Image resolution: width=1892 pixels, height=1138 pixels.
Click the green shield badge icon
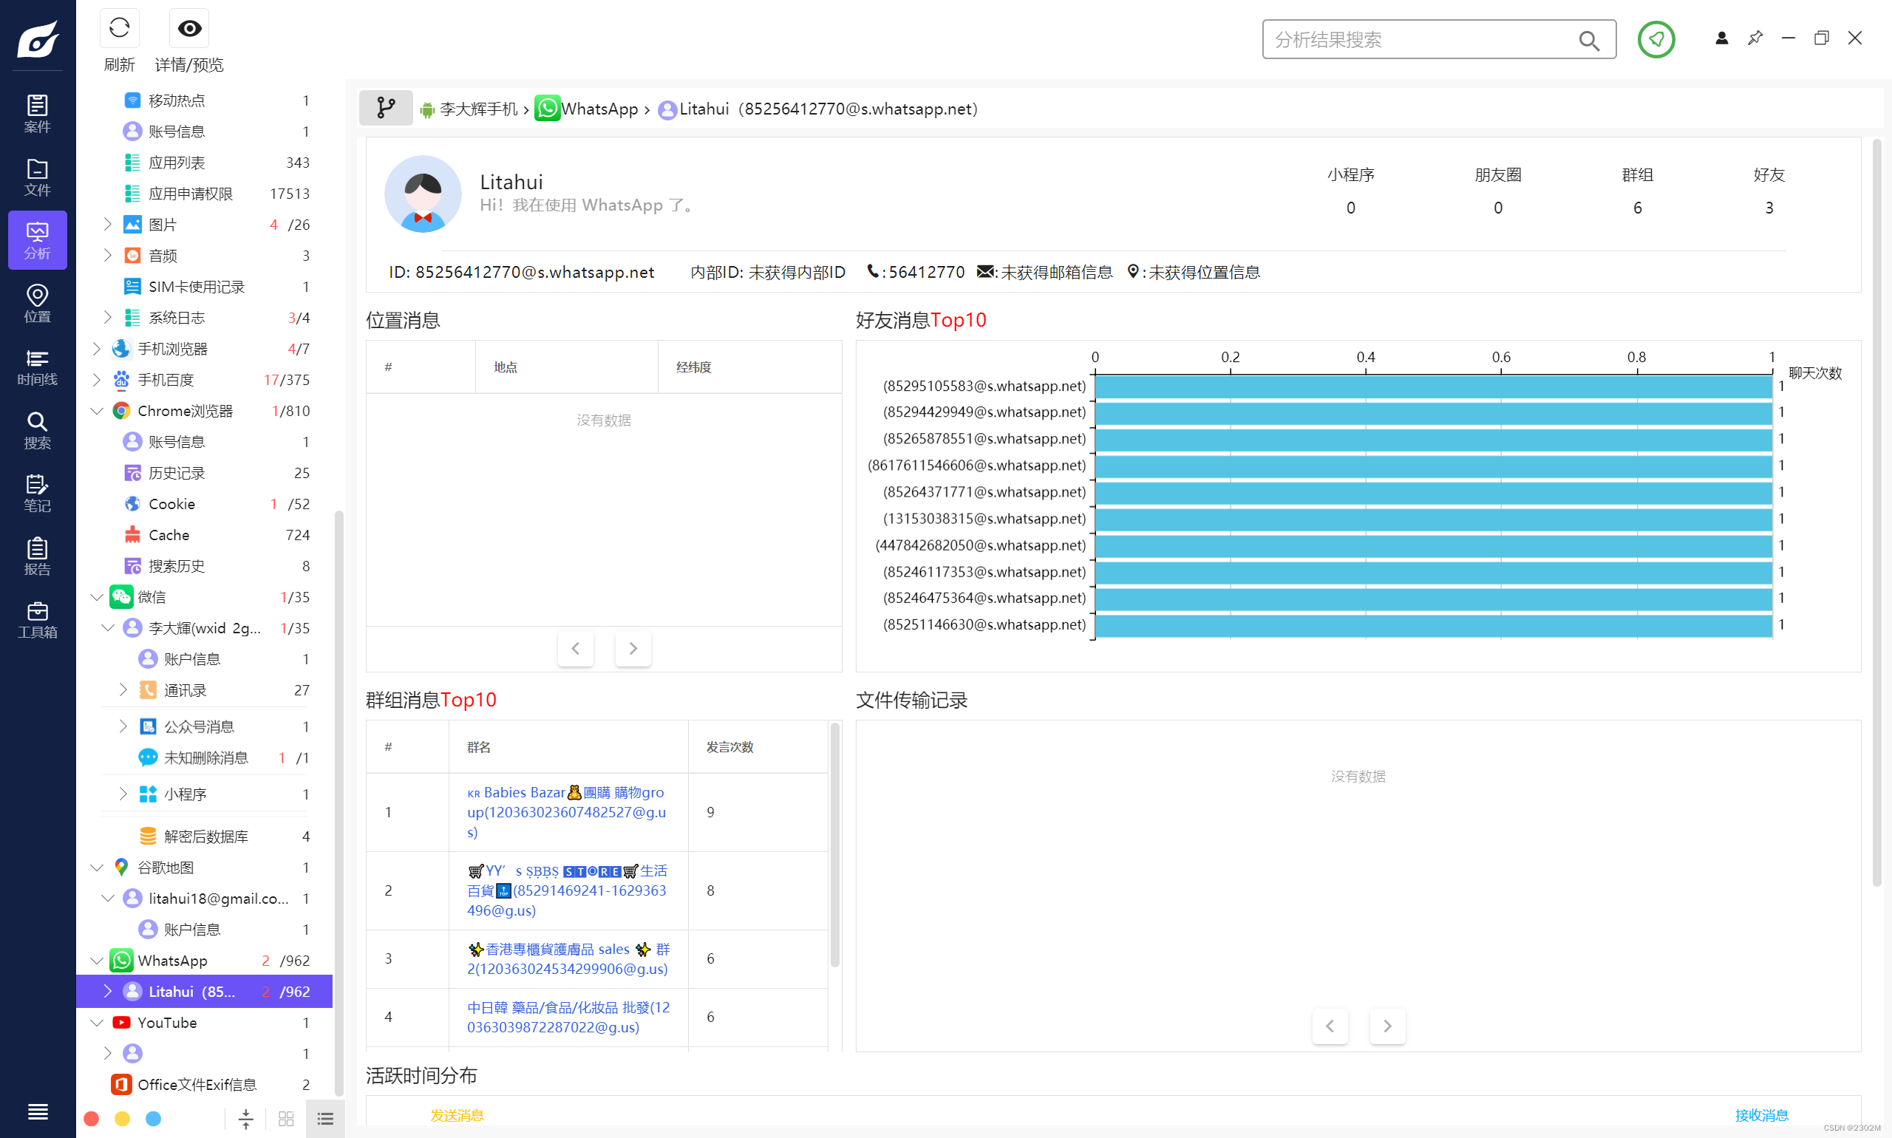tap(1655, 39)
